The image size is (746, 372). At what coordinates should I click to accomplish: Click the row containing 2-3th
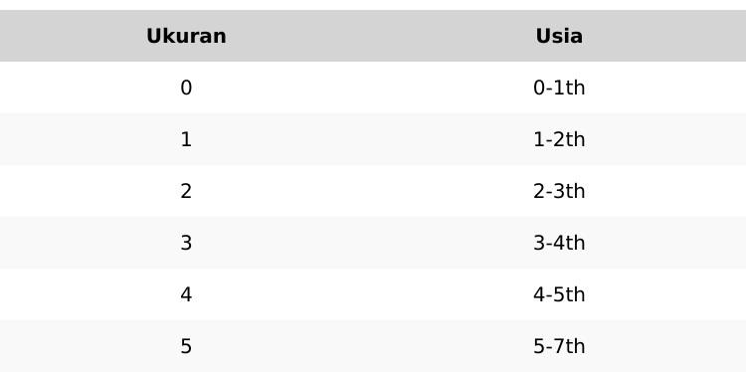(x=373, y=191)
